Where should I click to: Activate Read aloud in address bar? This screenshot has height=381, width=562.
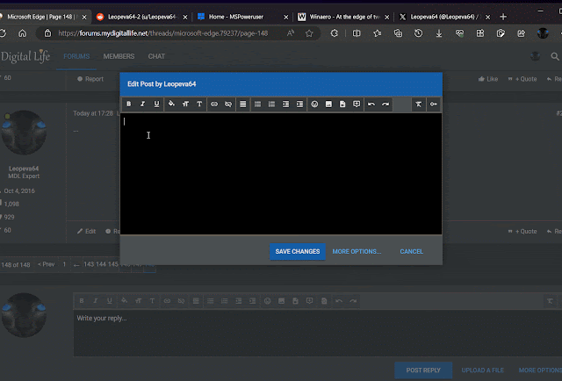pyautogui.click(x=291, y=33)
